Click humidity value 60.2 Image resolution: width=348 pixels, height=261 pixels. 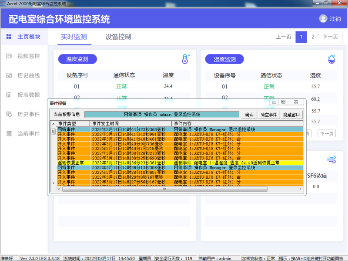tap(315, 99)
